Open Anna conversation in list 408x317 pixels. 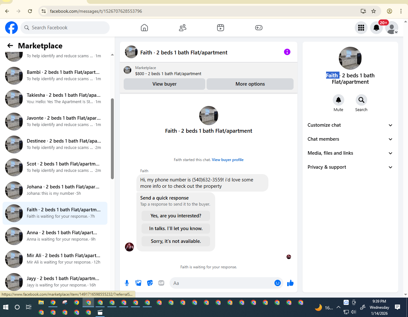point(55,236)
